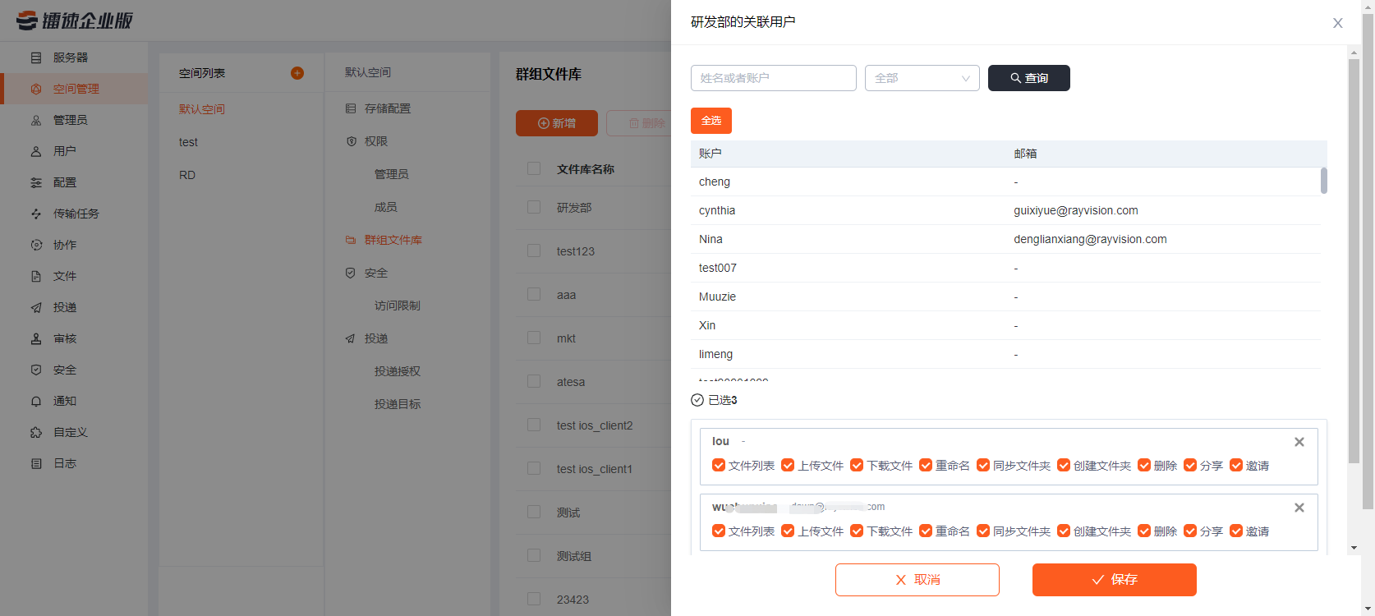Open the 全部 filter dropdown
This screenshot has width=1375, height=616.
tap(922, 78)
